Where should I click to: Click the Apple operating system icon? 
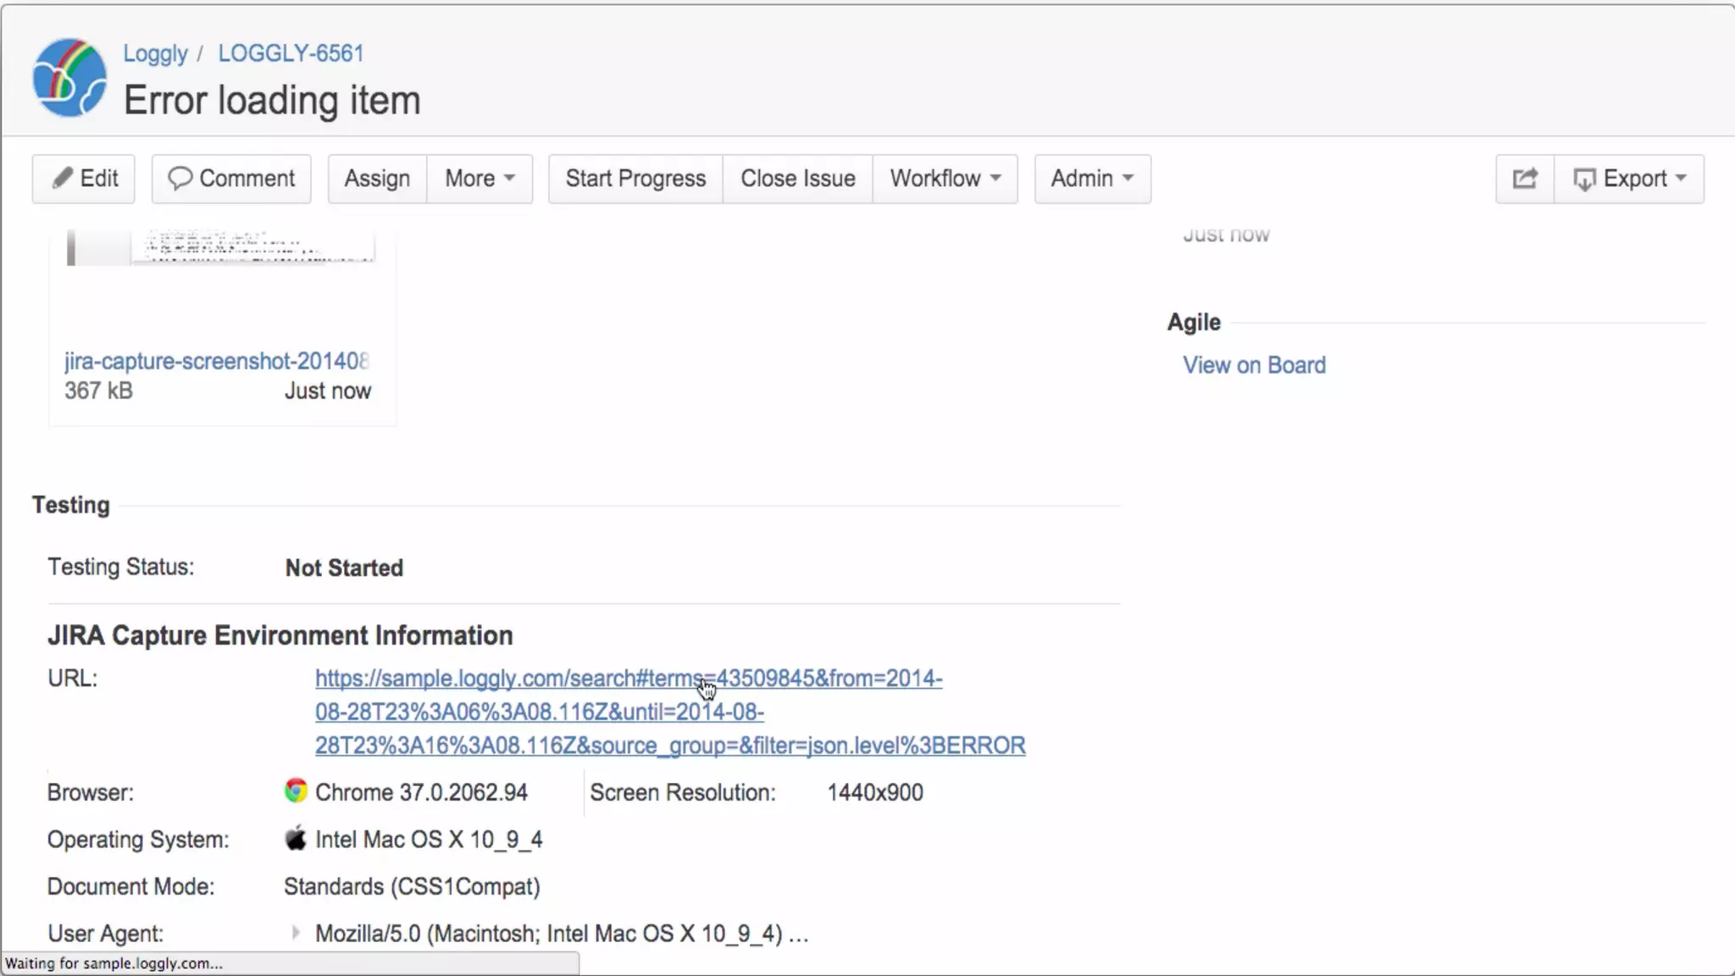(296, 839)
